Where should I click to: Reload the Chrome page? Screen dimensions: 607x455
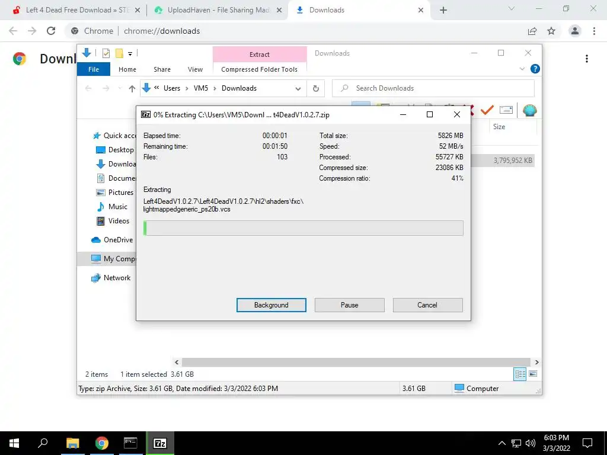click(x=51, y=31)
